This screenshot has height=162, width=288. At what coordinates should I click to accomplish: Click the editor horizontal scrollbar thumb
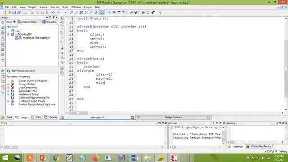pyautogui.click(x=78, y=113)
